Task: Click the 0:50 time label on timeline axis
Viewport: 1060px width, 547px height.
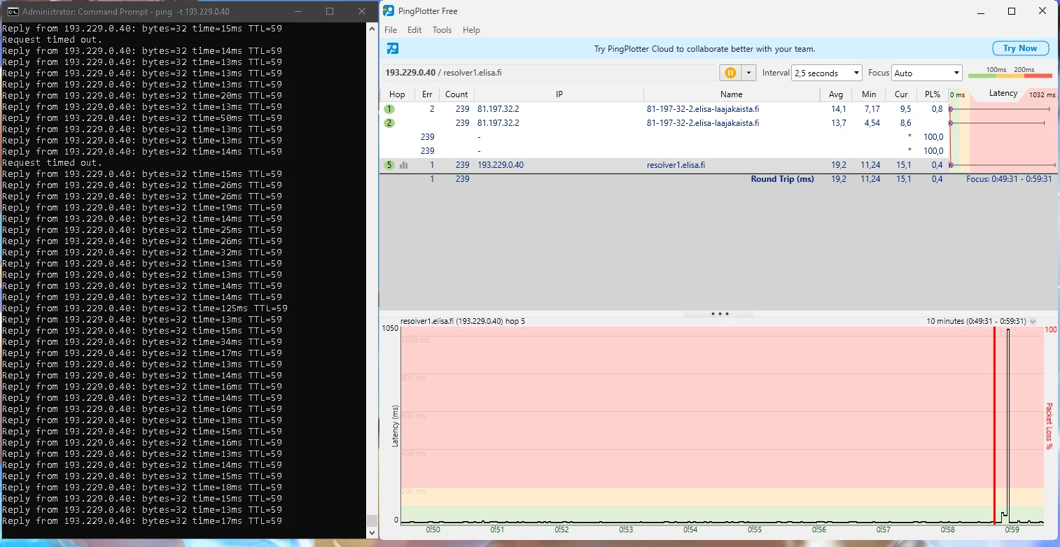Action: pyautogui.click(x=433, y=530)
